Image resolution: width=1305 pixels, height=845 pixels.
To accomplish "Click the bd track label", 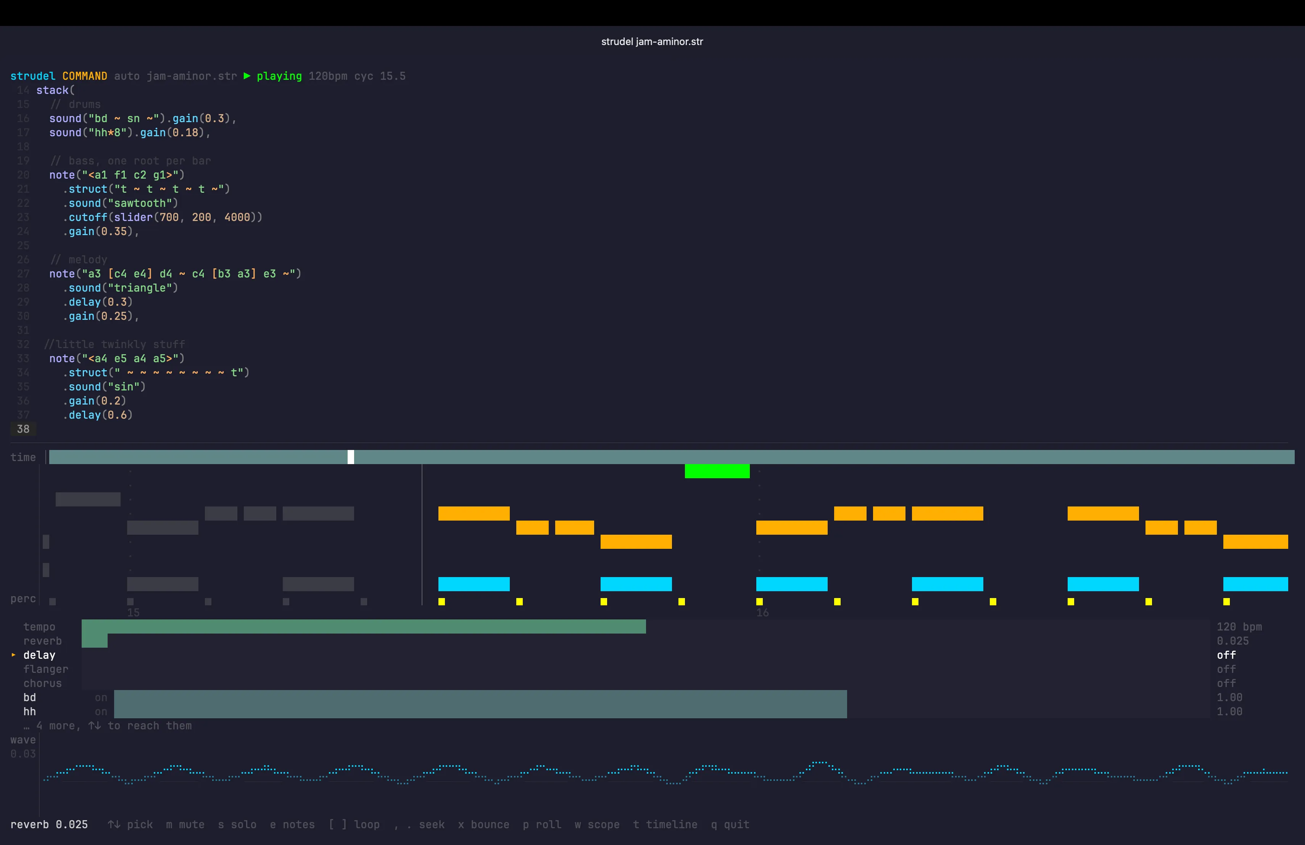I will [x=30, y=698].
